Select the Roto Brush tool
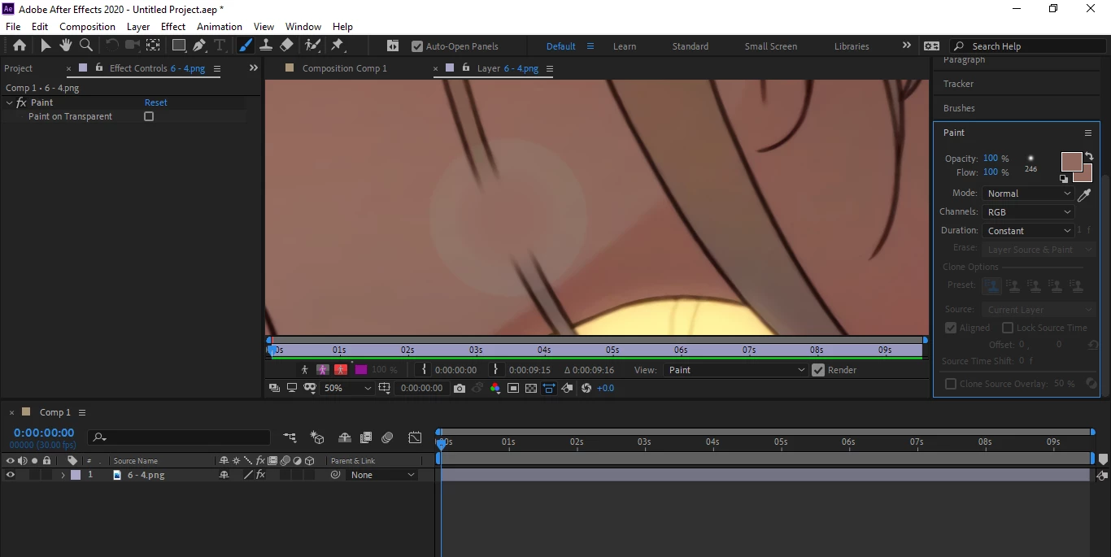The height and width of the screenshot is (557, 1111). 312,46
